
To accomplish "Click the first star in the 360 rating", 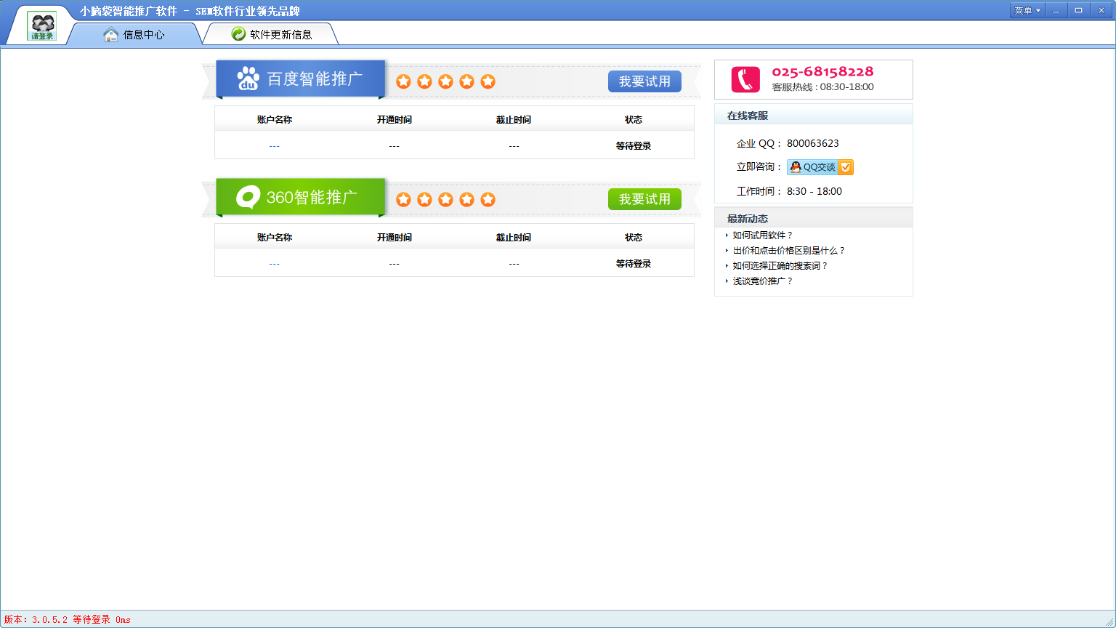I will pyautogui.click(x=403, y=199).
